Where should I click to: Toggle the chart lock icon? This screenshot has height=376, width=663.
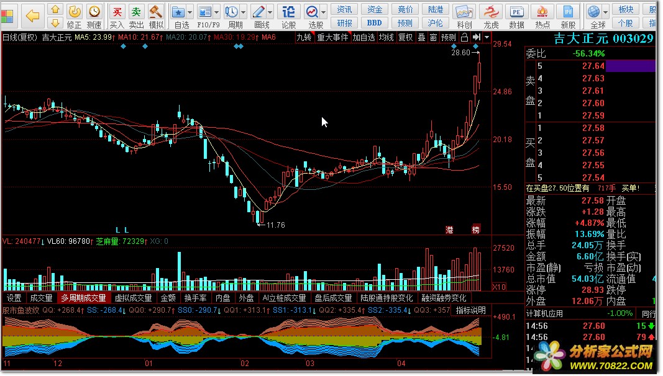pyautogui.click(x=464, y=37)
